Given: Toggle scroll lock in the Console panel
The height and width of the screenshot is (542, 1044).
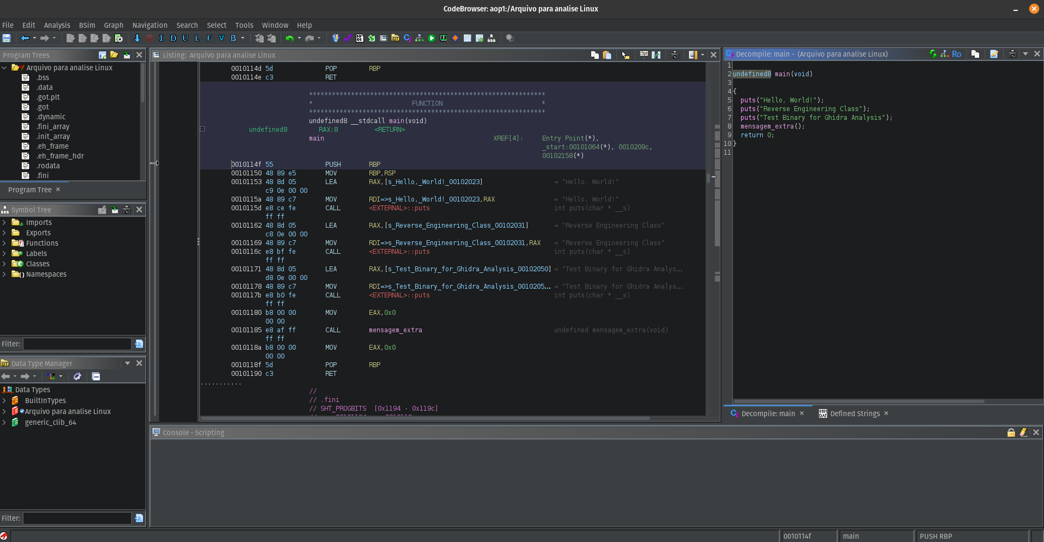Looking at the screenshot, I should [x=1011, y=432].
